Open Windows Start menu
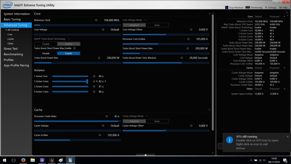 [x=5, y=160]
